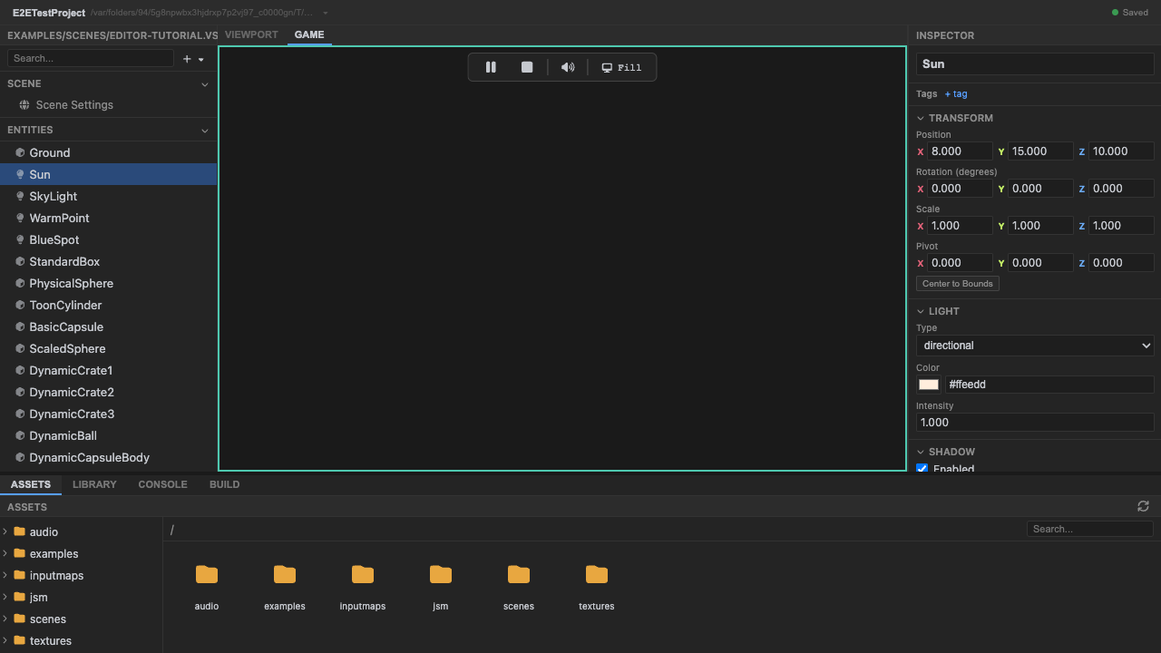This screenshot has height=653, width=1161.
Task: Switch to the VIEWPORT tab
Action: click(x=251, y=34)
